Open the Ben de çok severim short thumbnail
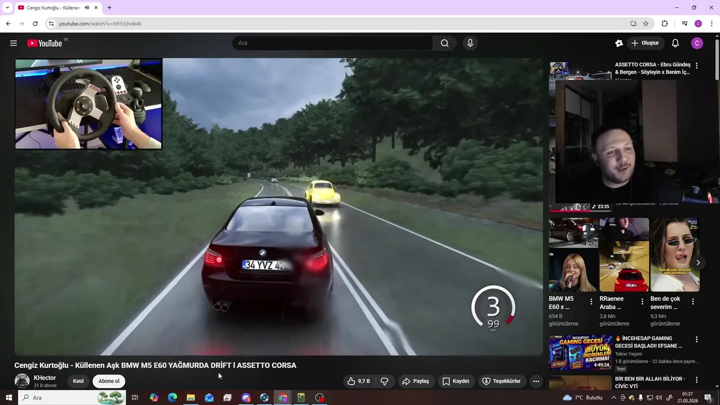The height and width of the screenshot is (405, 720). tap(675, 255)
